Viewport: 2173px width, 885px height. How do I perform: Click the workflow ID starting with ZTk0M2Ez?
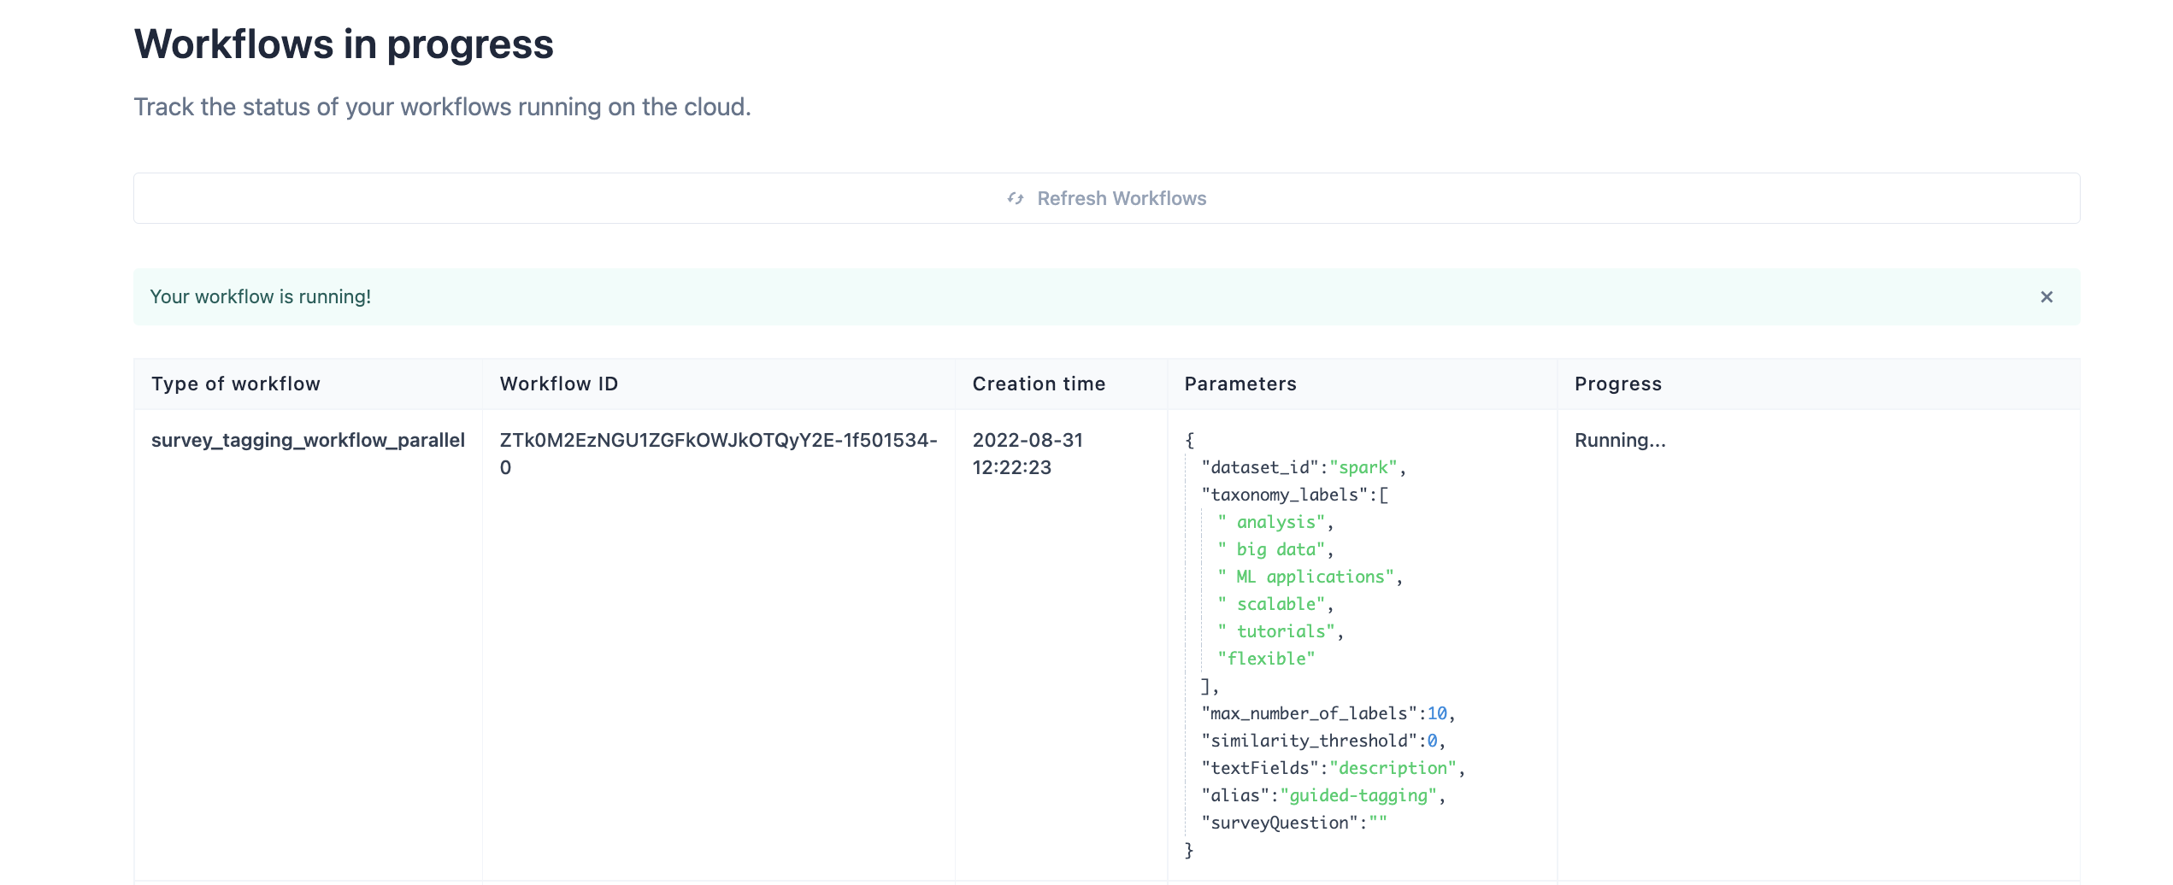(x=718, y=454)
